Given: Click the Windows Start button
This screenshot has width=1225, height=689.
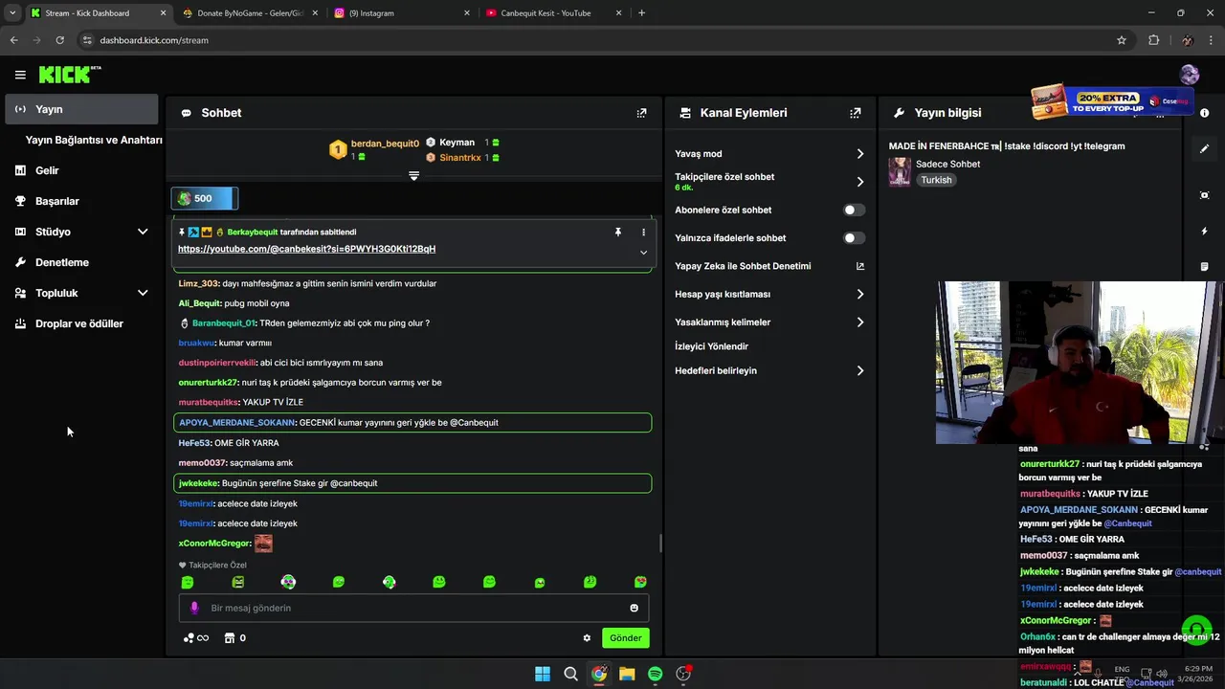Looking at the screenshot, I should point(543,674).
